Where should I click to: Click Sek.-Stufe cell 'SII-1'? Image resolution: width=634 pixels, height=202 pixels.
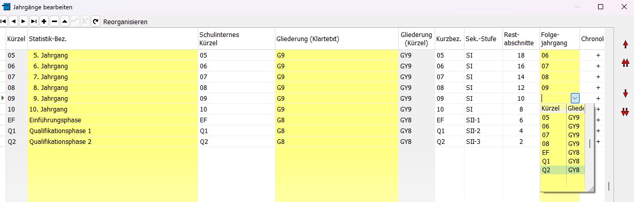(483, 120)
